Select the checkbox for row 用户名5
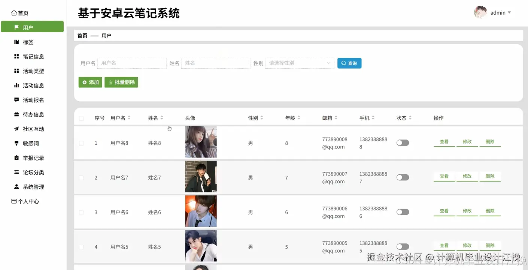Image resolution: width=528 pixels, height=270 pixels. pos(81,247)
